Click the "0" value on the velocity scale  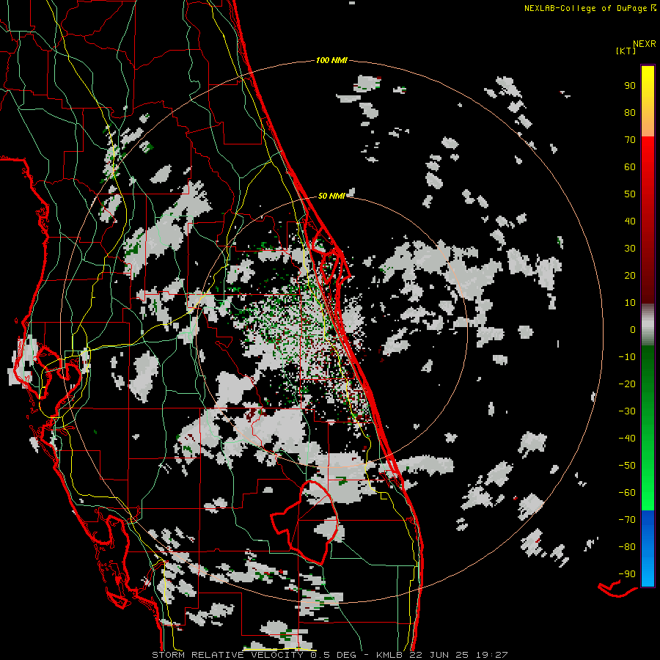[633, 329]
